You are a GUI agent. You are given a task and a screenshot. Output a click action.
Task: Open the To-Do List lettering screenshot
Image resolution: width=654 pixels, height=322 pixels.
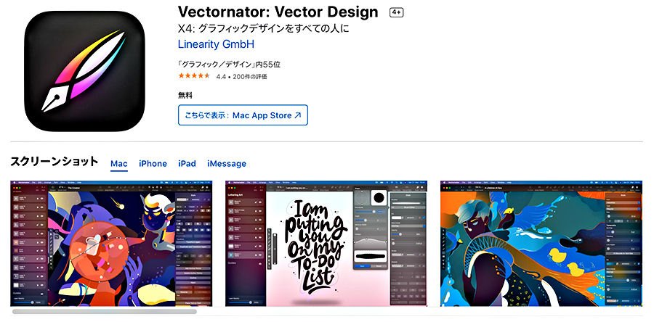pos(326,244)
